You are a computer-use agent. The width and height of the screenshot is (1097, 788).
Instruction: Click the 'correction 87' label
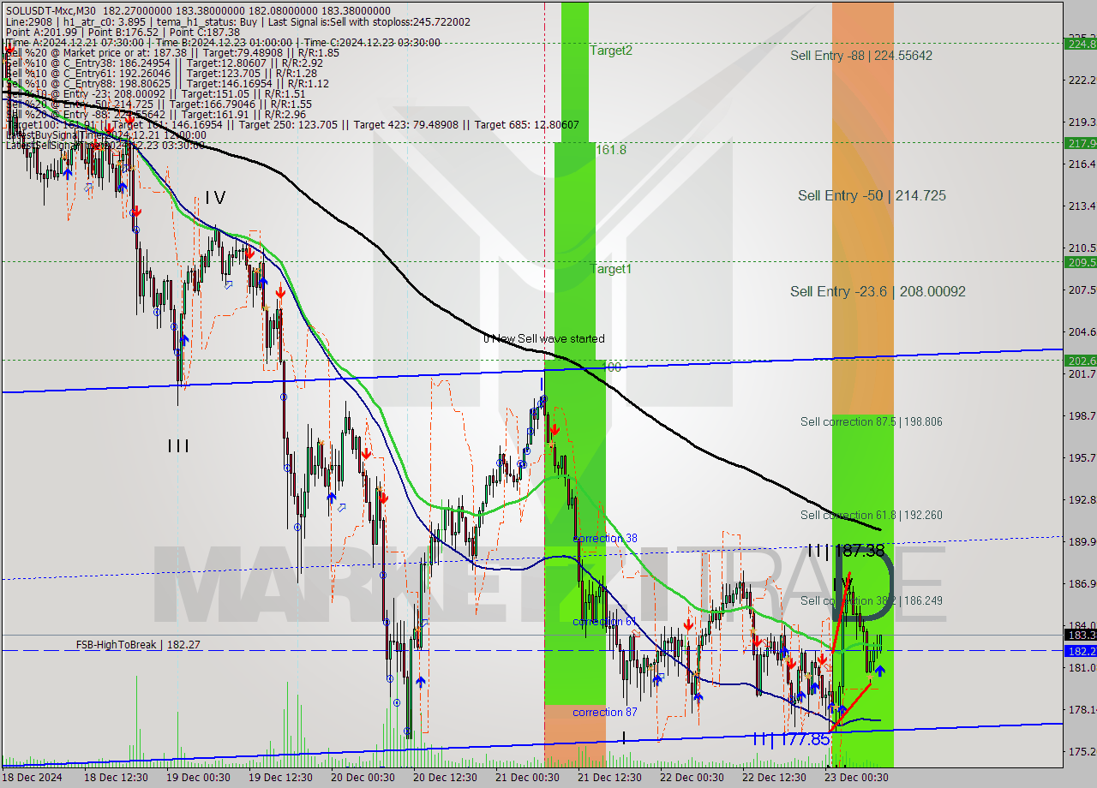click(605, 712)
